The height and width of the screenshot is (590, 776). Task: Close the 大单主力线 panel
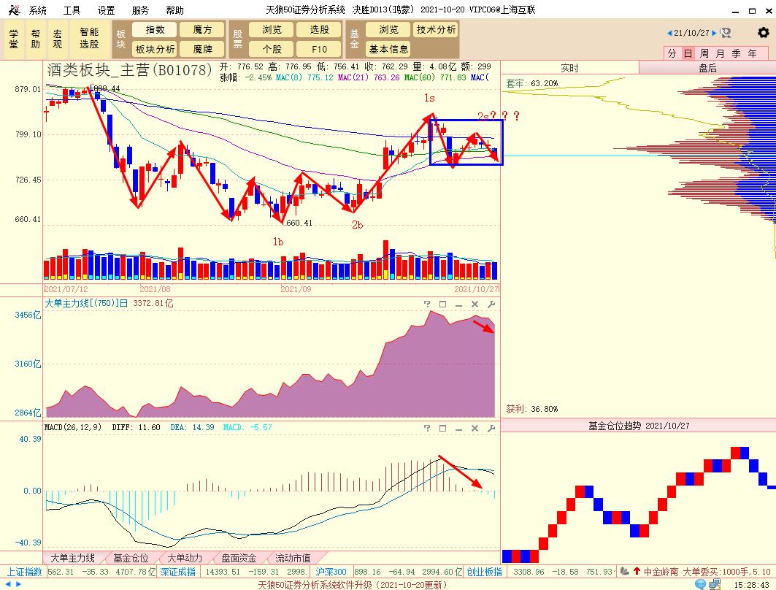pos(475,304)
